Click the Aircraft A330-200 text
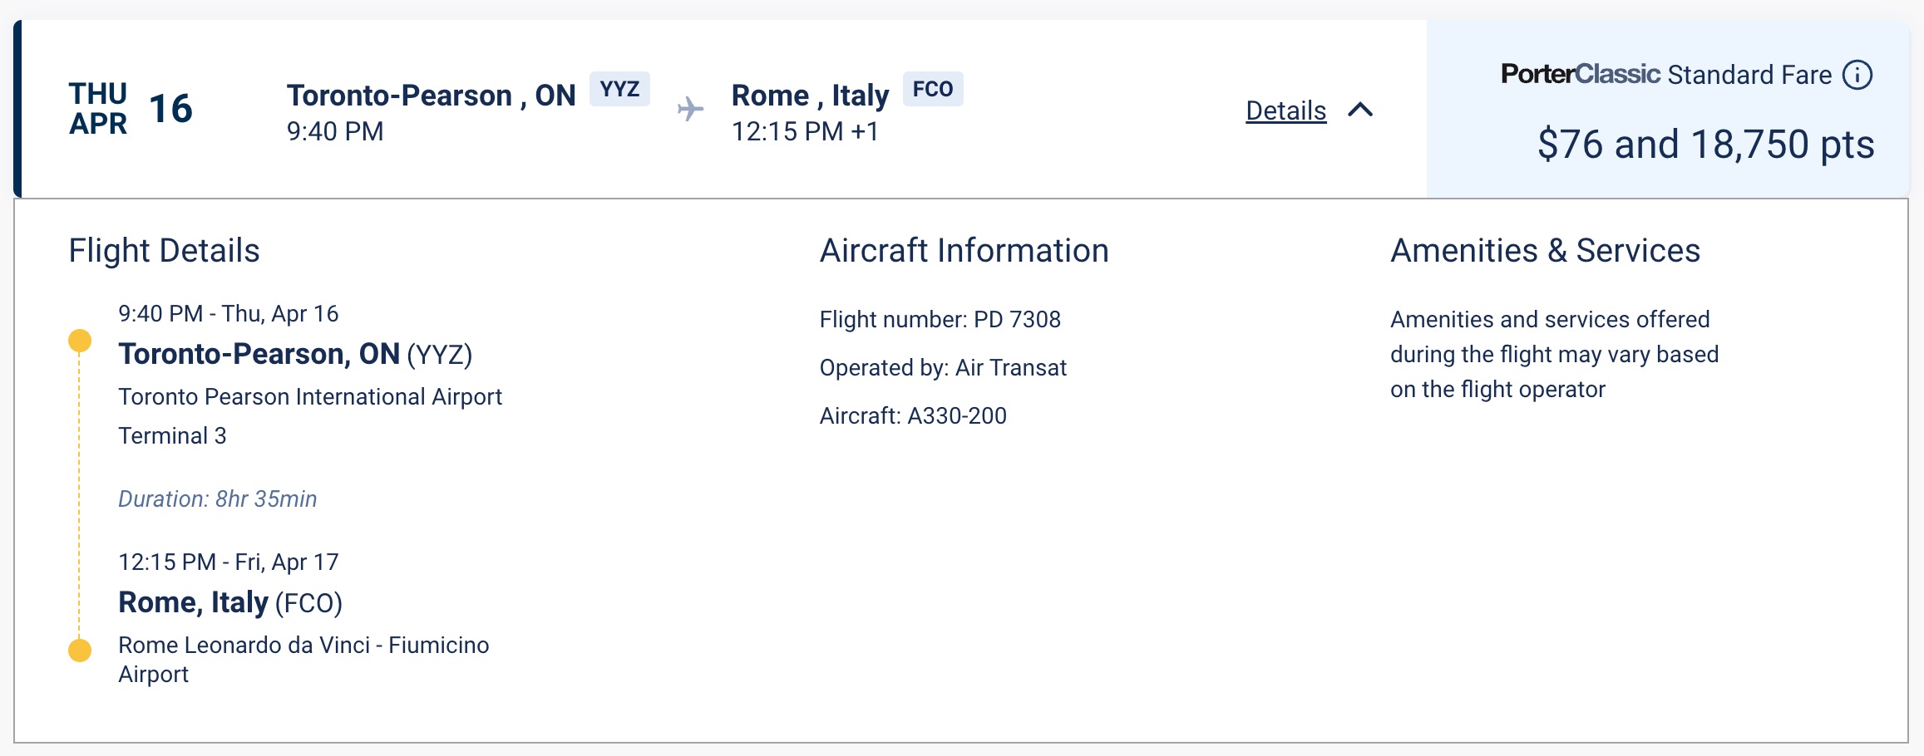Viewport: 1924px width, 756px height. point(913,416)
